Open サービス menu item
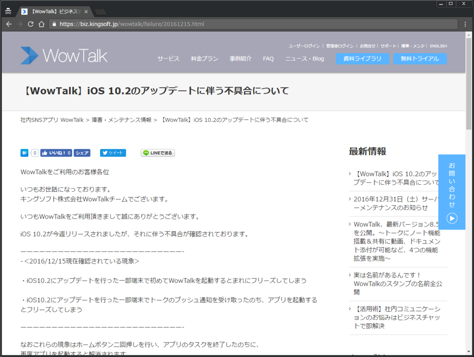Viewport: 474px width, 357px height. [168, 59]
